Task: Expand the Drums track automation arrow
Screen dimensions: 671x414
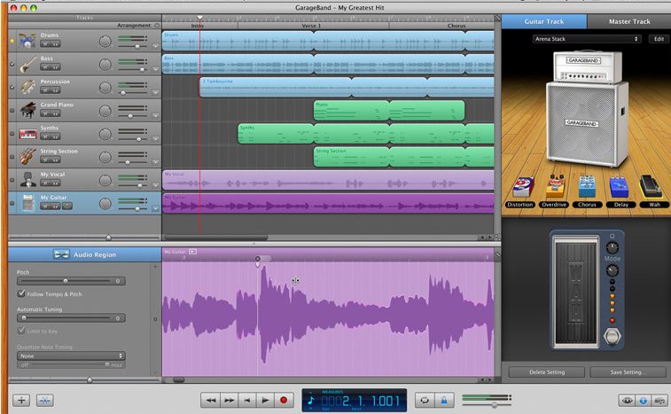Action: pos(155,46)
